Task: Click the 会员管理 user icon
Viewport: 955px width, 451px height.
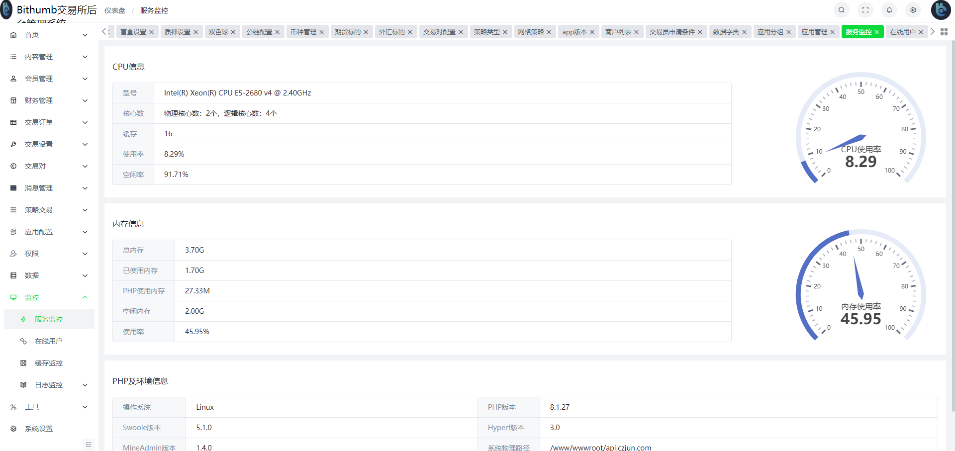Action: pyautogui.click(x=13, y=79)
